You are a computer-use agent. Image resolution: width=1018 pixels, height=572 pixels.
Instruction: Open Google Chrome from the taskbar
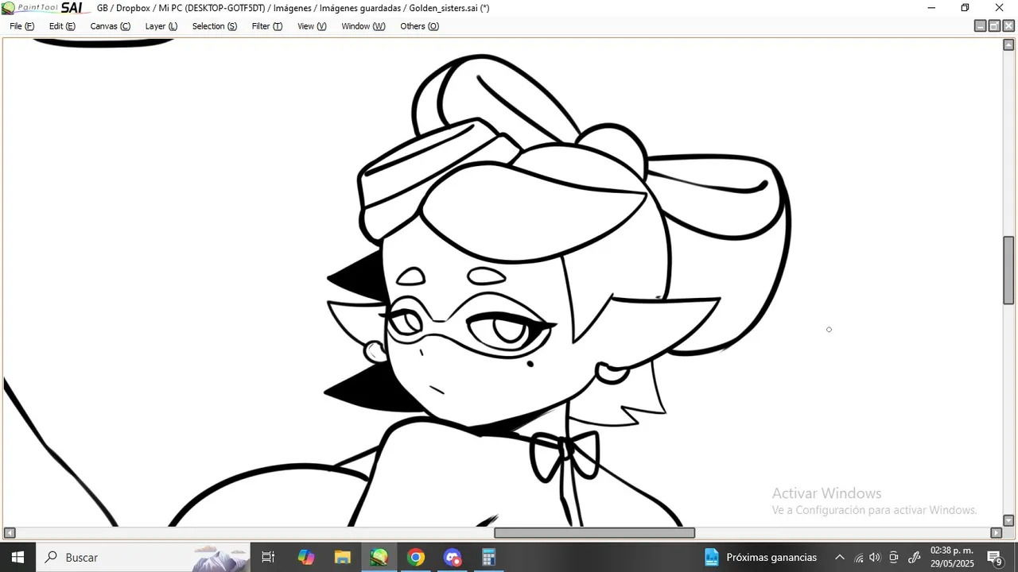[x=416, y=558]
